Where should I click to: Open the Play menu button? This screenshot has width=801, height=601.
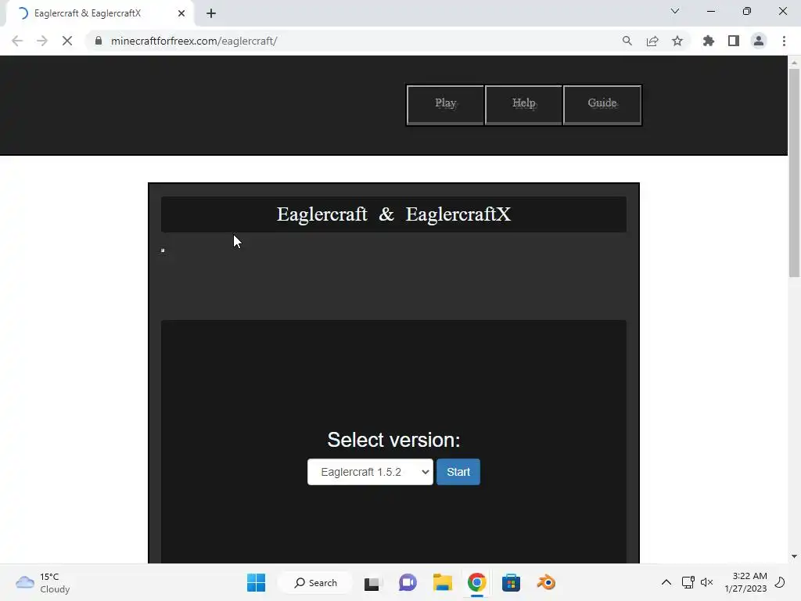click(445, 105)
